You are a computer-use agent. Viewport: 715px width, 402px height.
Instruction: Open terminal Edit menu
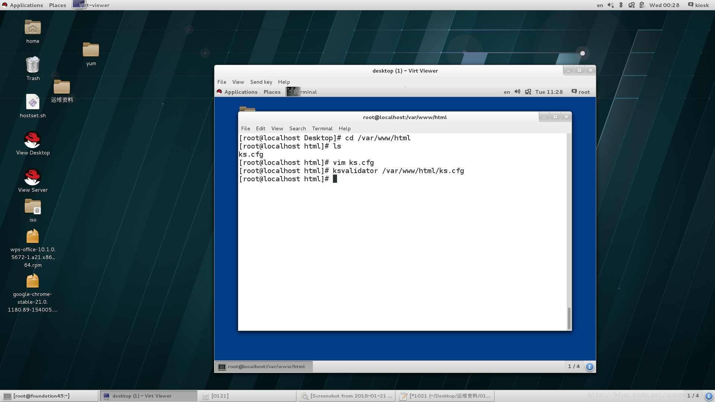[x=261, y=128]
